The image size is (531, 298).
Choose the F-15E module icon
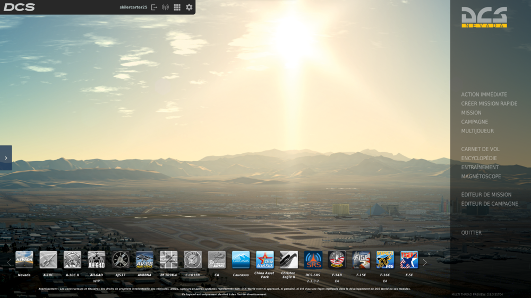click(x=361, y=260)
